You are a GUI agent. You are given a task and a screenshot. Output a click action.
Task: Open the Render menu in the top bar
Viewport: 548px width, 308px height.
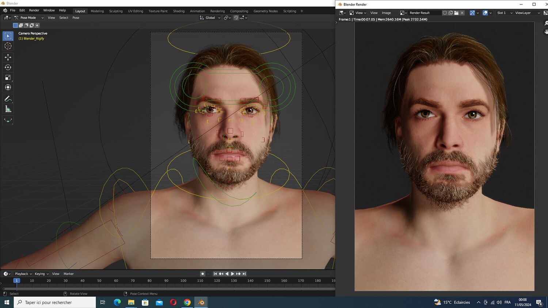pyautogui.click(x=34, y=11)
